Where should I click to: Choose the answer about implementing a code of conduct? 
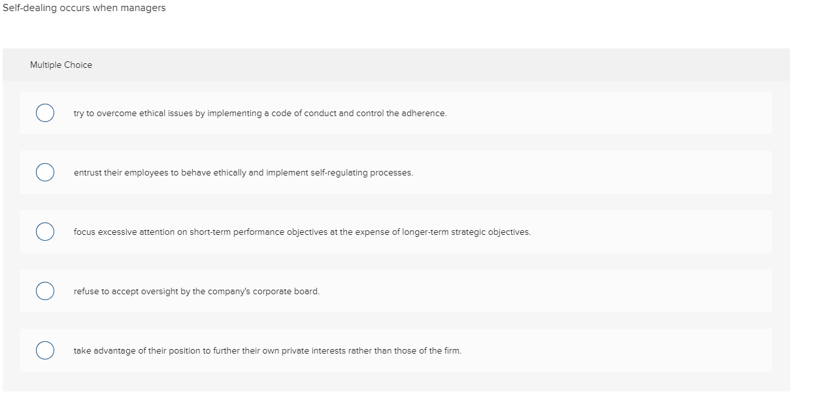pyautogui.click(x=259, y=113)
